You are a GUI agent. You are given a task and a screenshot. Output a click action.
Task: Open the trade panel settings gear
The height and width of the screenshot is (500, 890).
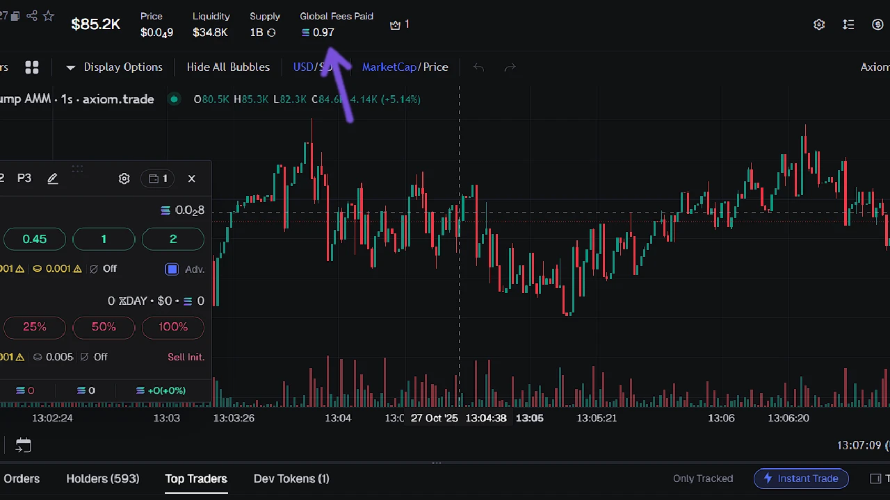pos(124,178)
